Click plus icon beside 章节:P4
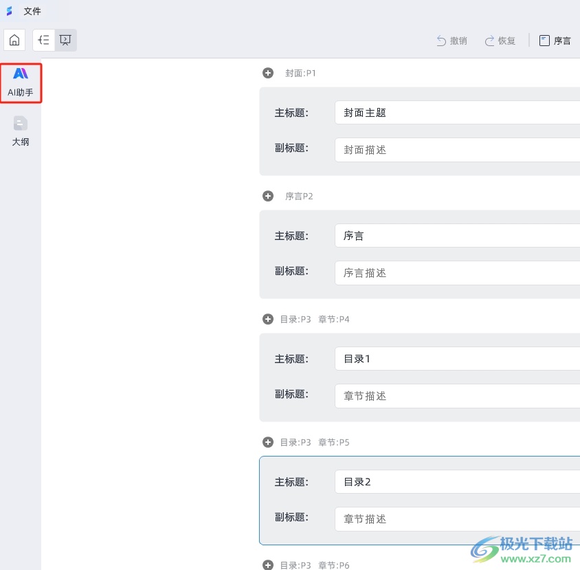The height and width of the screenshot is (570, 580). [268, 319]
